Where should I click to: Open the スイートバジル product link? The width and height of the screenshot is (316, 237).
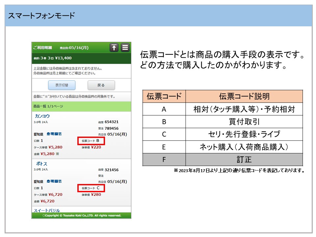pos(47,210)
